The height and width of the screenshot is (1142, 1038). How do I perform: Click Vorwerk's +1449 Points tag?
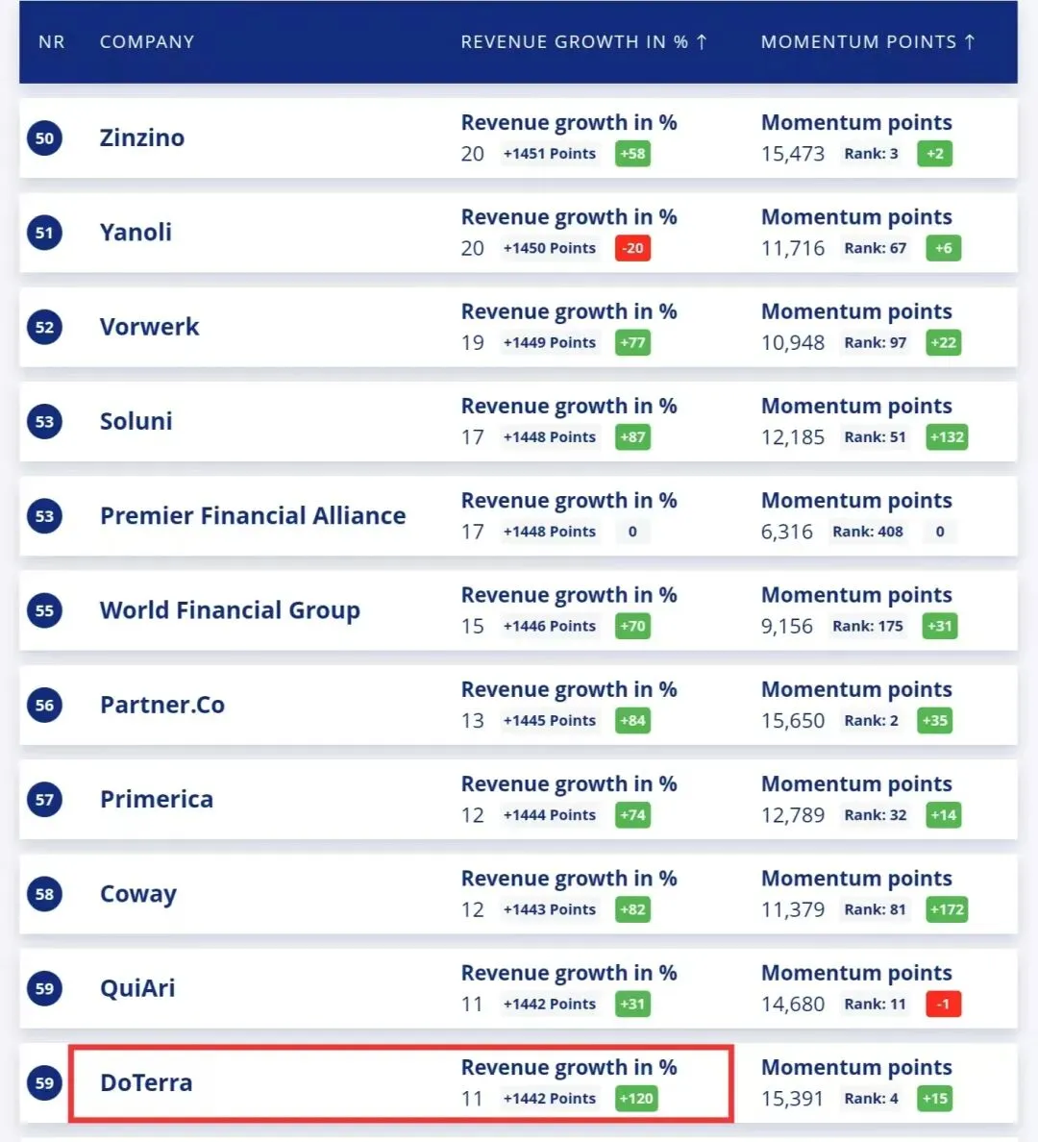pyautogui.click(x=550, y=342)
